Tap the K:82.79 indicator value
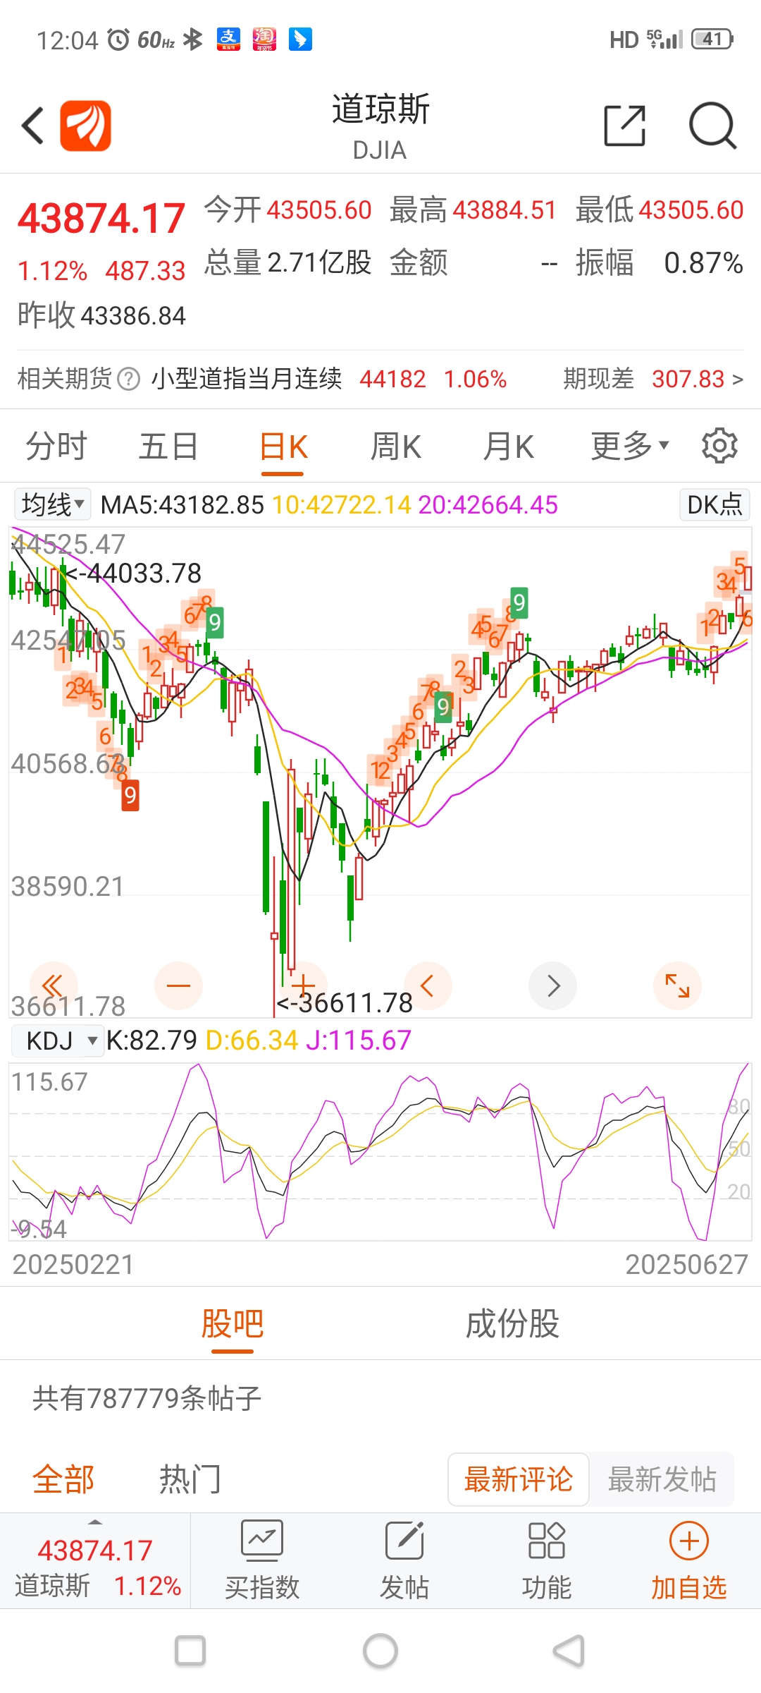 tap(151, 1040)
